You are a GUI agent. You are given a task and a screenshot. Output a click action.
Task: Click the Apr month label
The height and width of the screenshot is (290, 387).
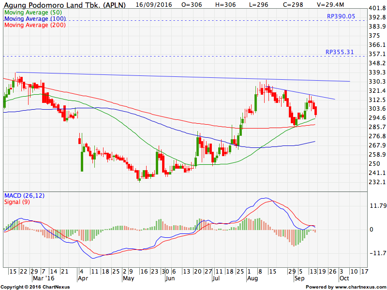click(x=83, y=278)
